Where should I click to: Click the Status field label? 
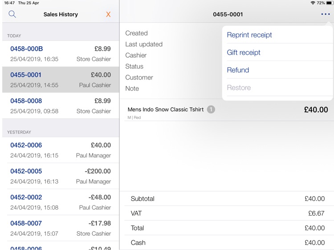tap(134, 66)
